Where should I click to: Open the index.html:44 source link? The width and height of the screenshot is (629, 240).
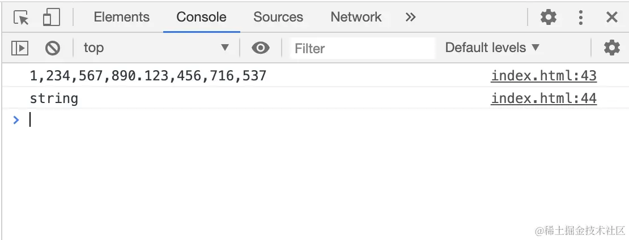[x=543, y=98]
